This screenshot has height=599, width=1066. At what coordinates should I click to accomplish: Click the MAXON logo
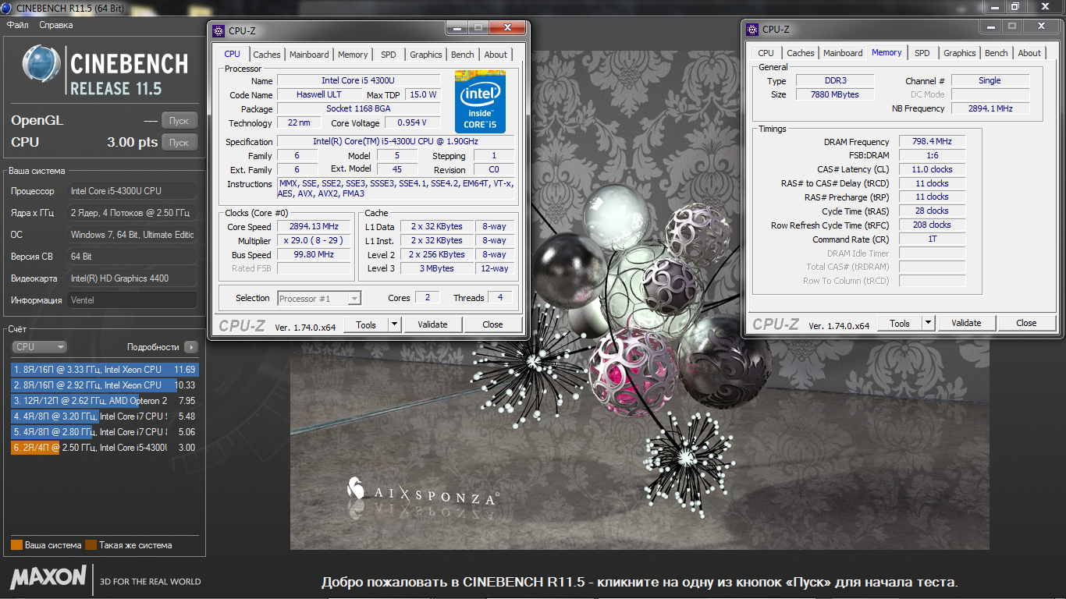coord(48,577)
